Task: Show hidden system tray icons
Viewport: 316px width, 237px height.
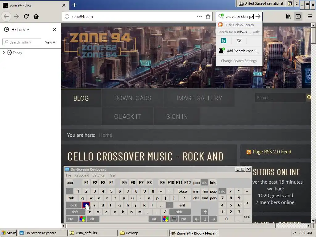Action: pyautogui.click(x=294, y=233)
